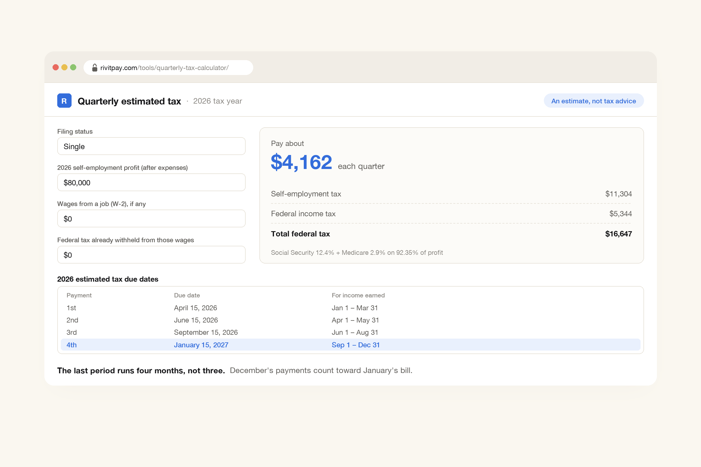Image resolution: width=701 pixels, height=467 pixels.
Task: Click the blue R logo icon
Action: [64, 101]
